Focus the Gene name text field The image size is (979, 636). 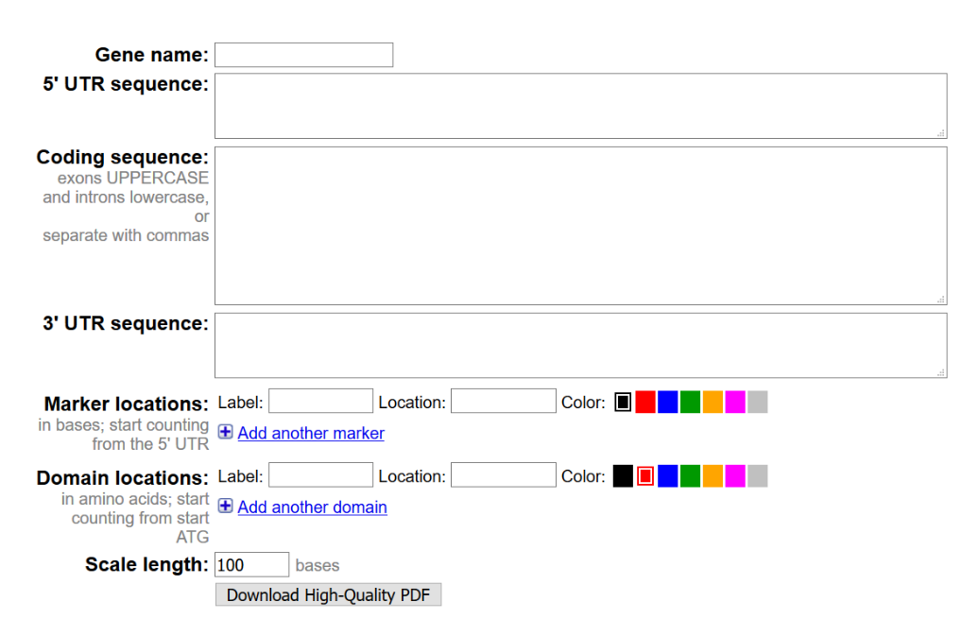(x=303, y=55)
